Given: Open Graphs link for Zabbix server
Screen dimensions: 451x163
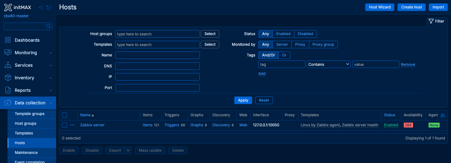Looking at the screenshot, I should click(x=197, y=125).
